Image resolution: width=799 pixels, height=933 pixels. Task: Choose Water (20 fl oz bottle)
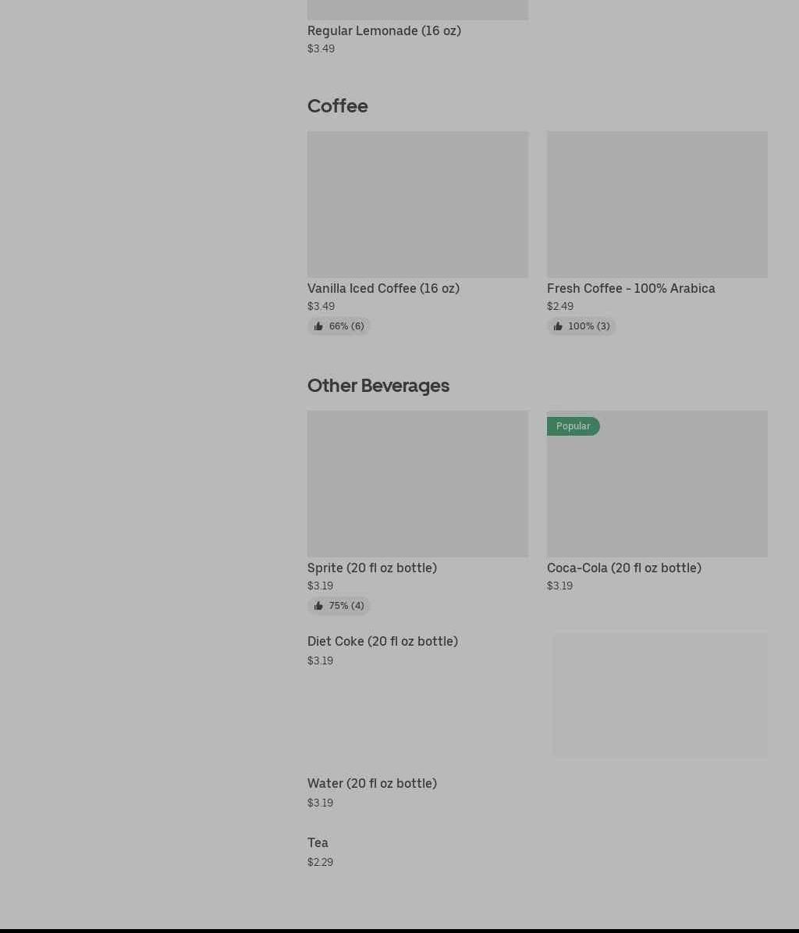pos(371,783)
